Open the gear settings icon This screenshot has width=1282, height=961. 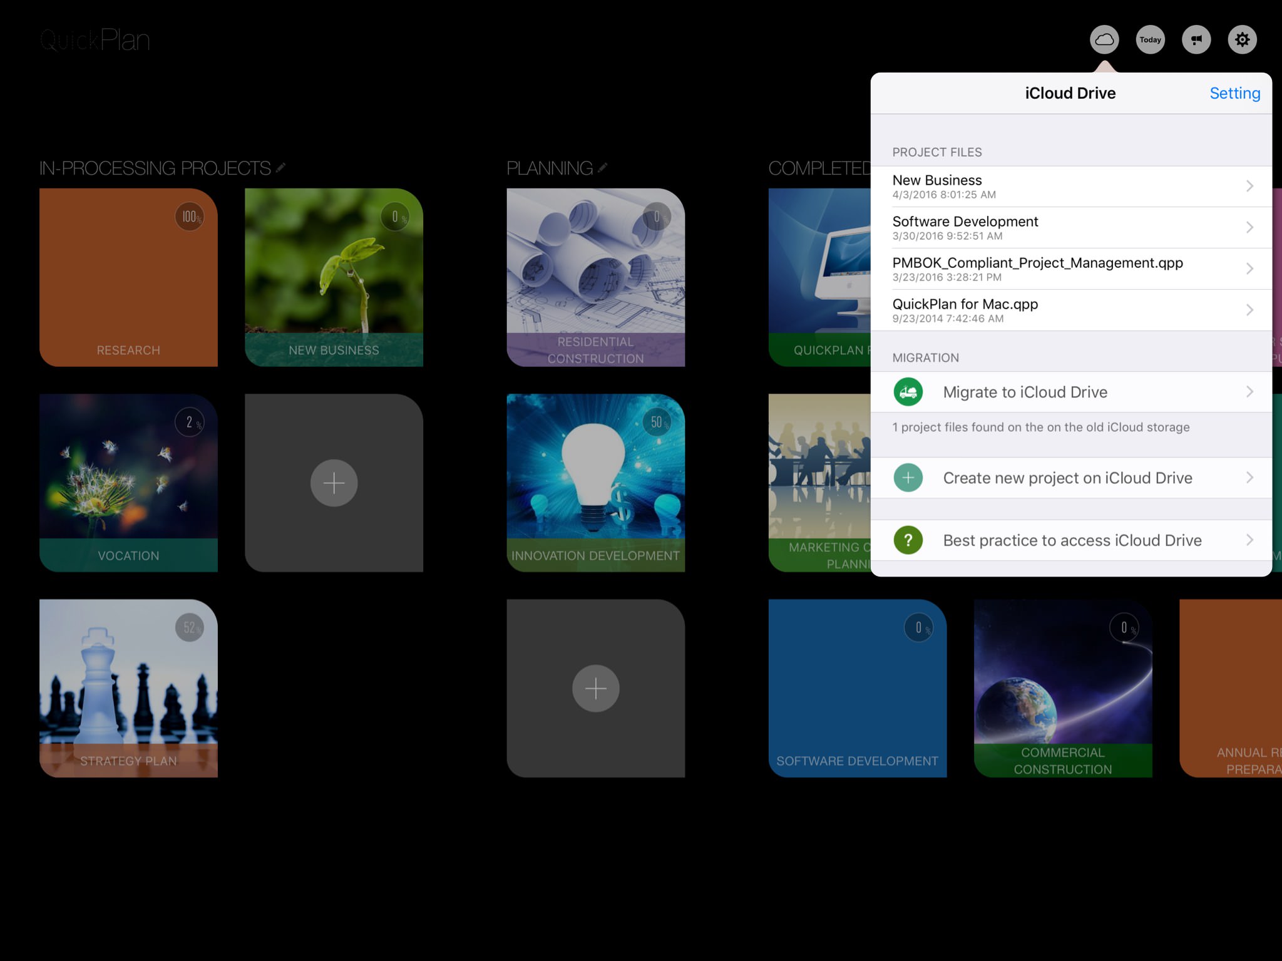pyautogui.click(x=1242, y=40)
